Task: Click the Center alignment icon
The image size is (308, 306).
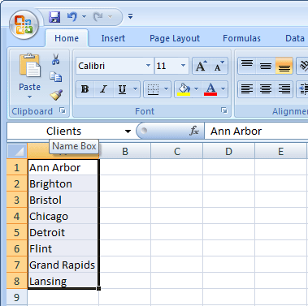Action: (266, 88)
